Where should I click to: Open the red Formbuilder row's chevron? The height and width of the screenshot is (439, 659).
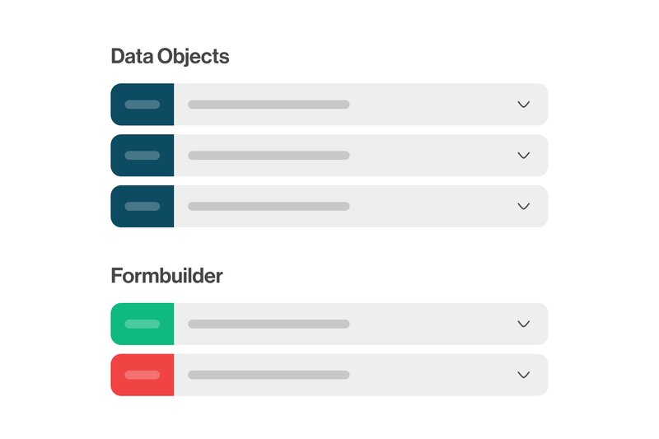point(523,375)
